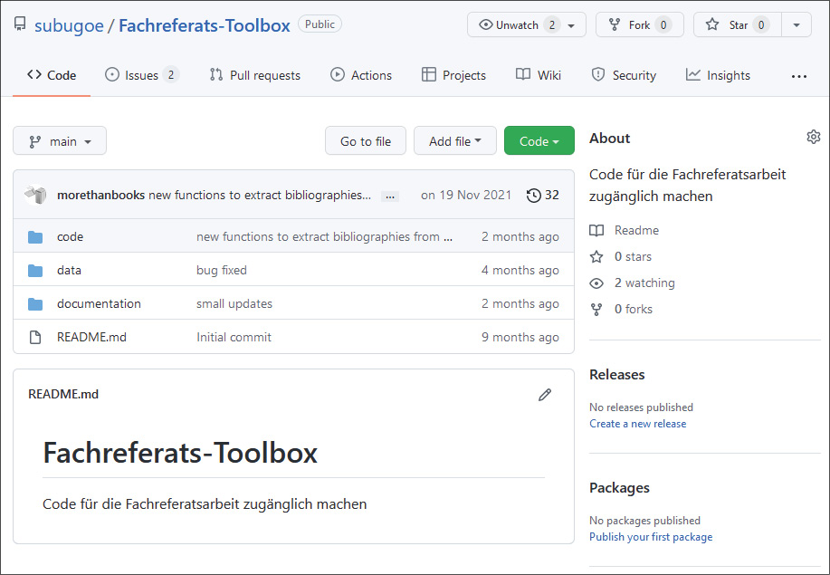Click the README.md file icon
Image resolution: width=830 pixels, height=575 pixels.
pos(35,337)
